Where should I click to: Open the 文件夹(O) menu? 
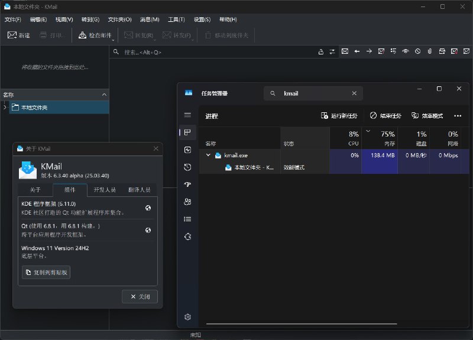pyautogui.click(x=119, y=20)
